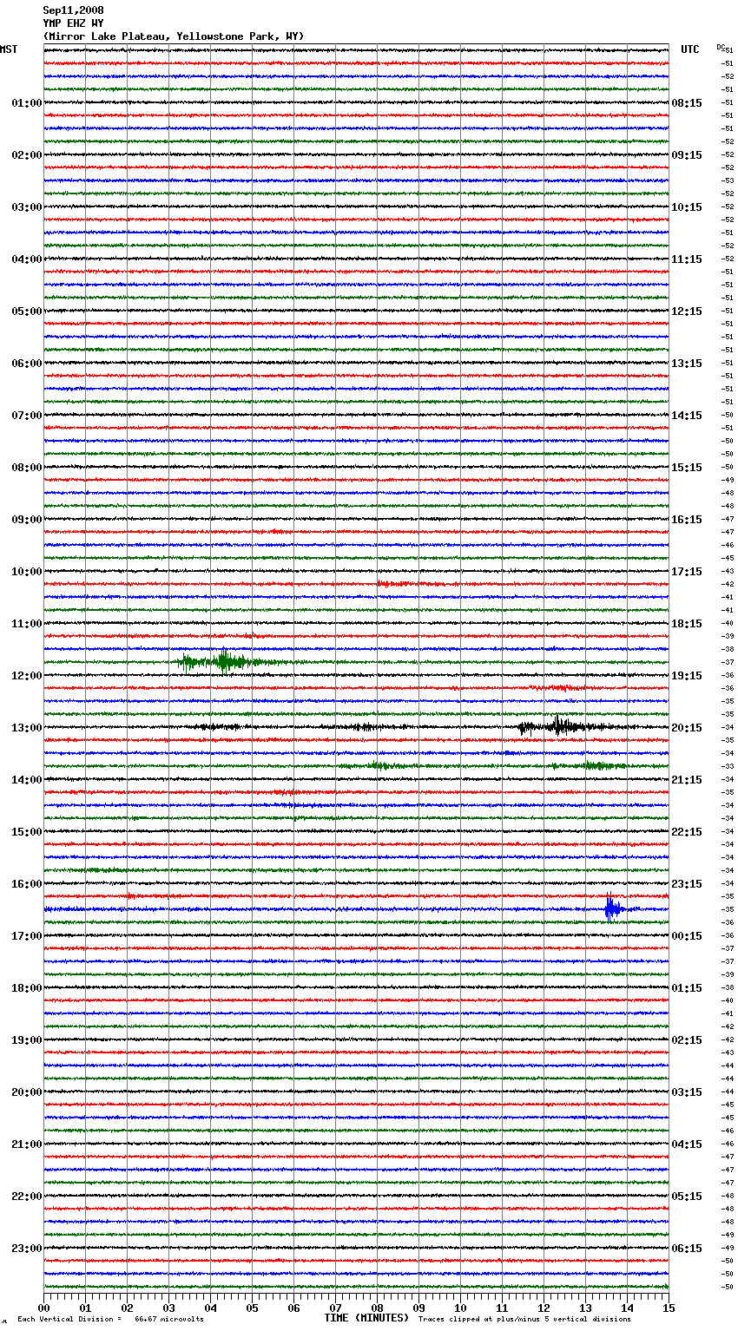
Task: Pick the 16:00 MST time label
Action: [x=27, y=884]
